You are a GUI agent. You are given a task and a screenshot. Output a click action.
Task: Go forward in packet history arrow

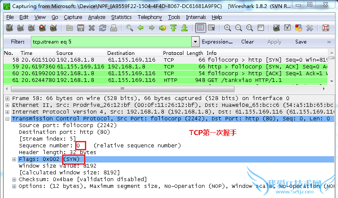pos(152,28)
